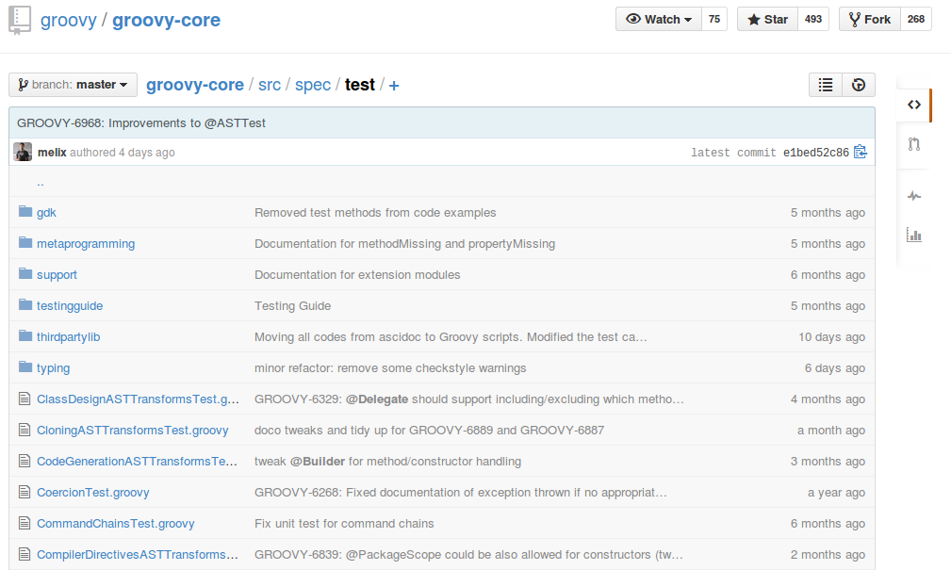Image resolution: width=951 pixels, height=570 pixels.
Task: View repository Pulse activity icon
Action: click(x=913, y=195)
